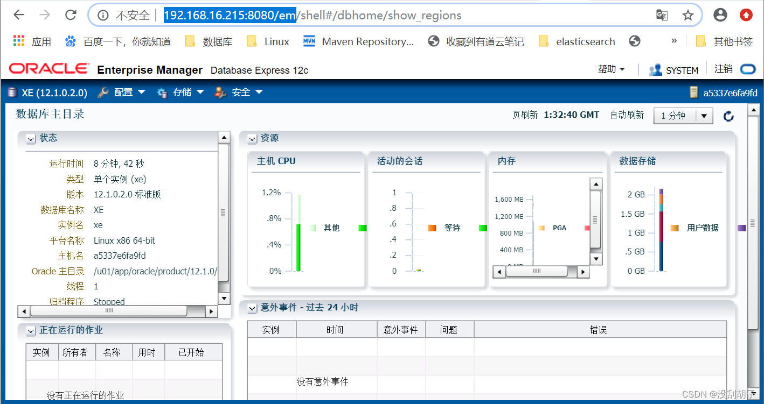The image size is (764, 404).
Task: Click the globe bookmark icon after elasticsearch
Action: coord(635,41)
